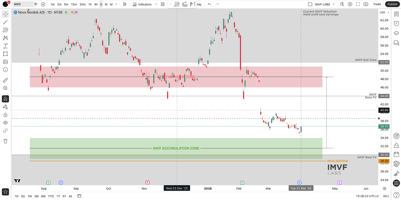The image size is (401, 200).
Task: Select the text annotation tool
Action: 5,46
